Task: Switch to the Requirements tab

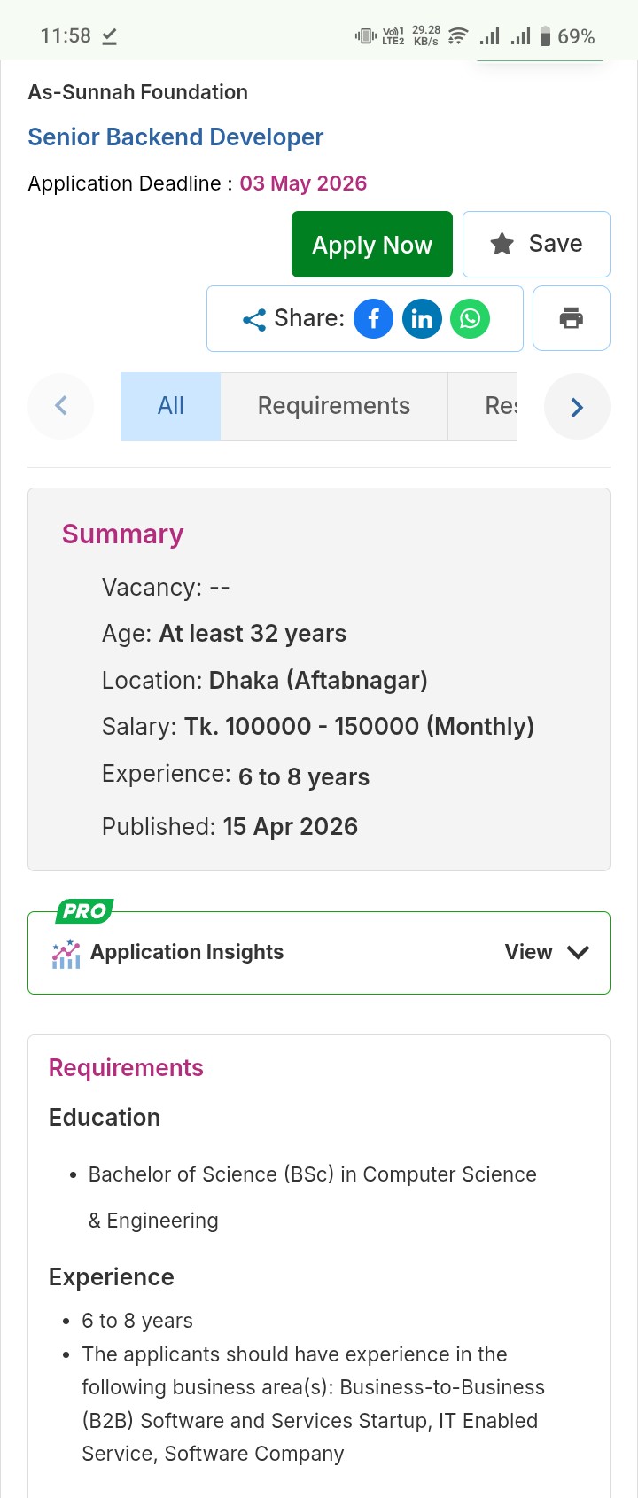Action: 334,406
